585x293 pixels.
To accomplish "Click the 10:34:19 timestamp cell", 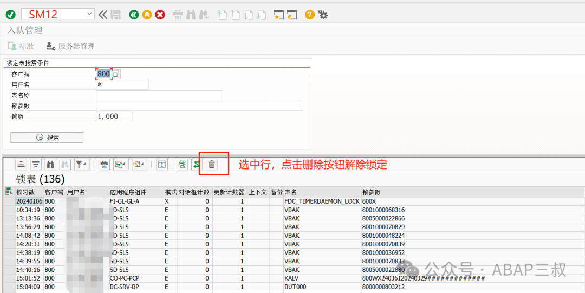I will point(29,210).
